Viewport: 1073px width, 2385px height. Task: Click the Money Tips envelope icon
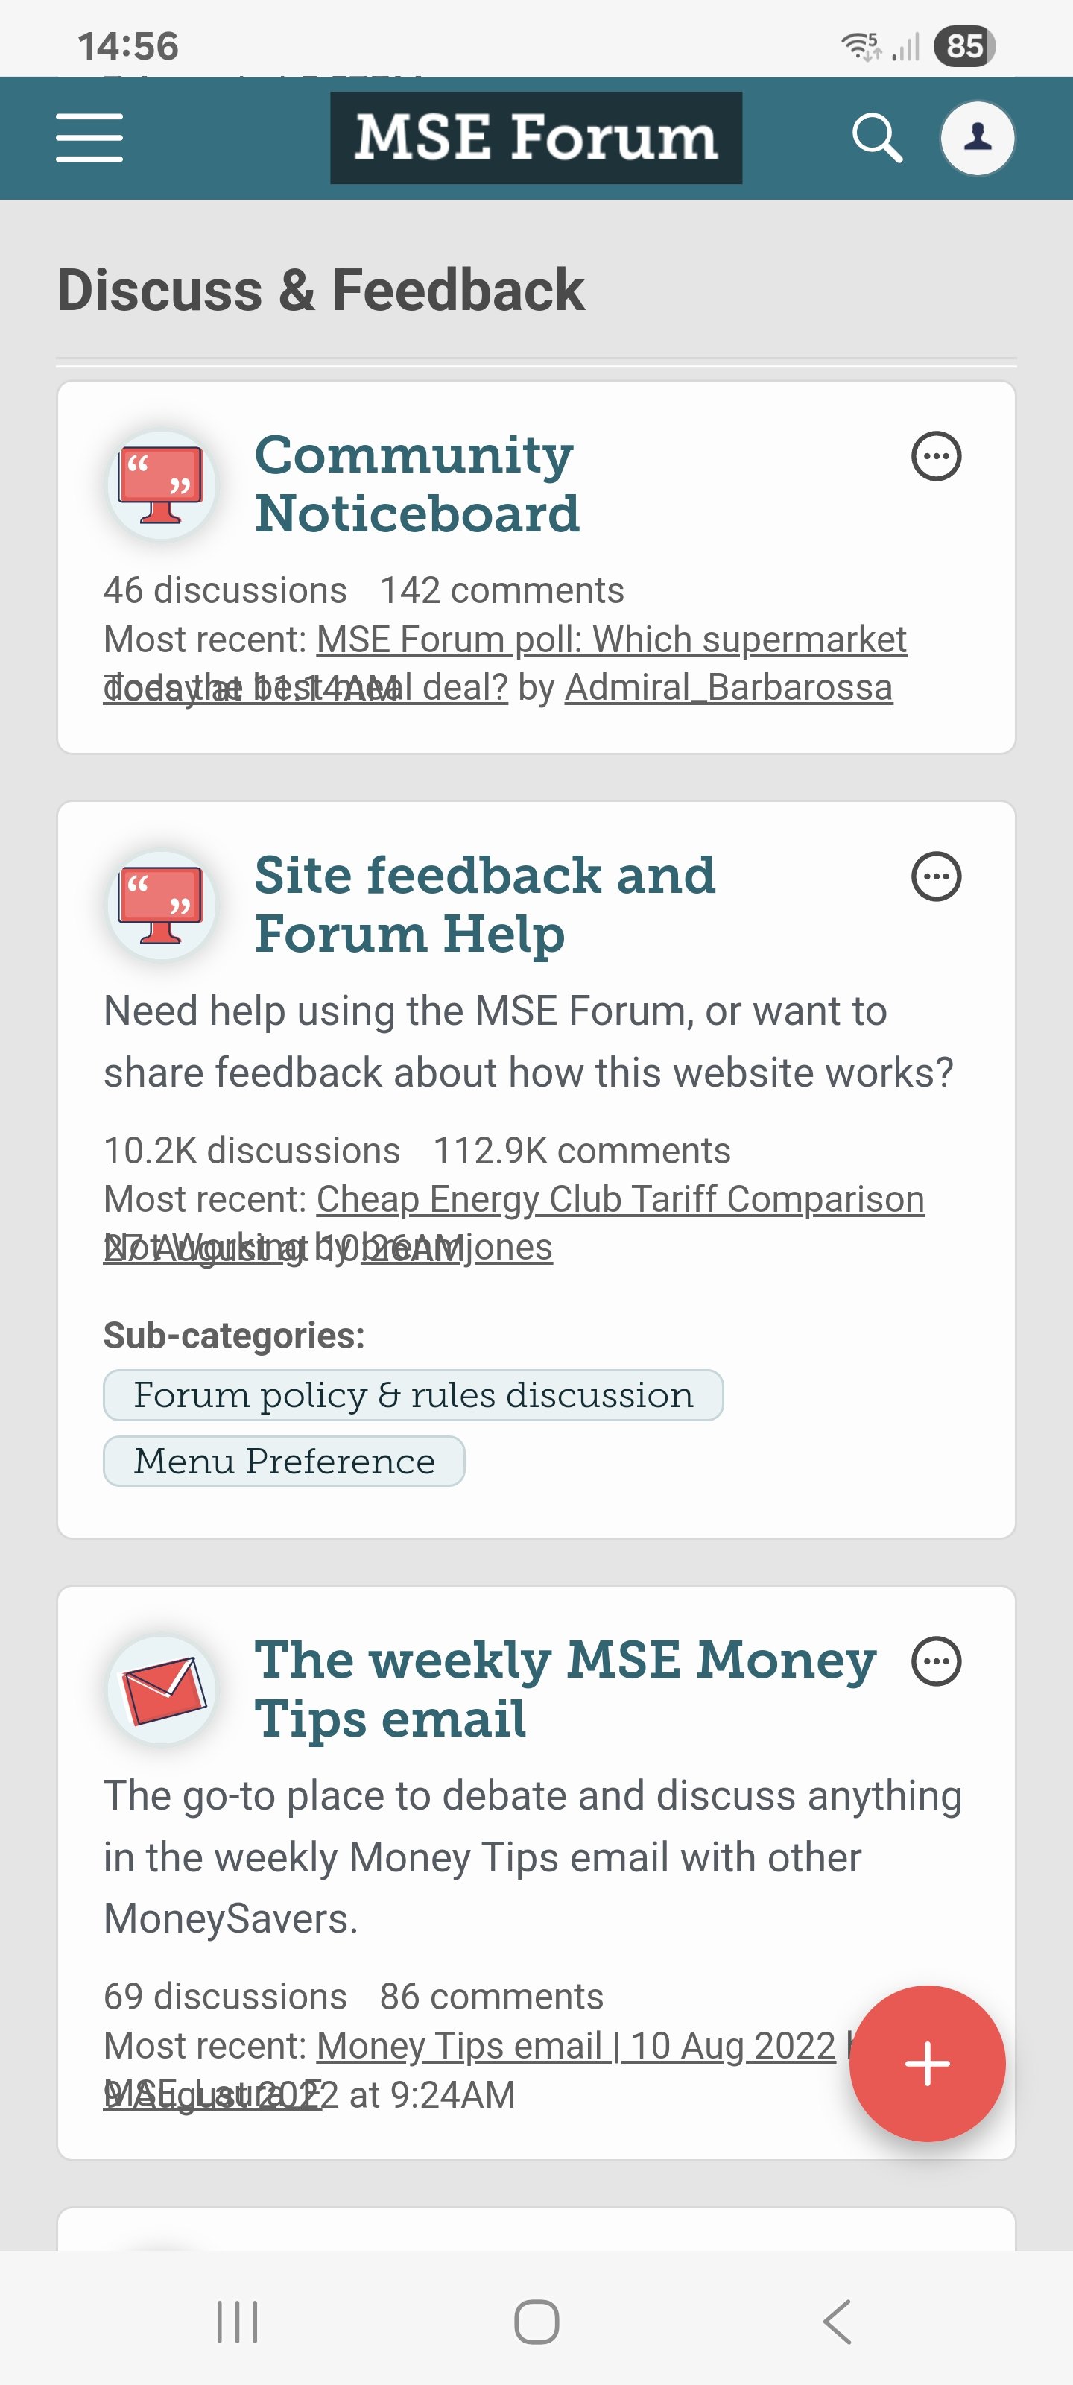162,1690
